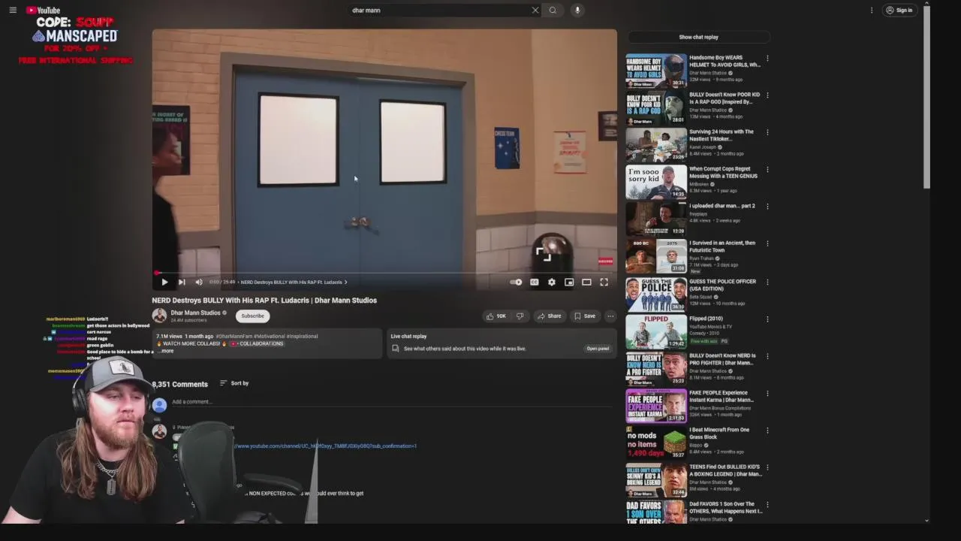
Task: Clear the search box with the X
Action: click(535, 10)
